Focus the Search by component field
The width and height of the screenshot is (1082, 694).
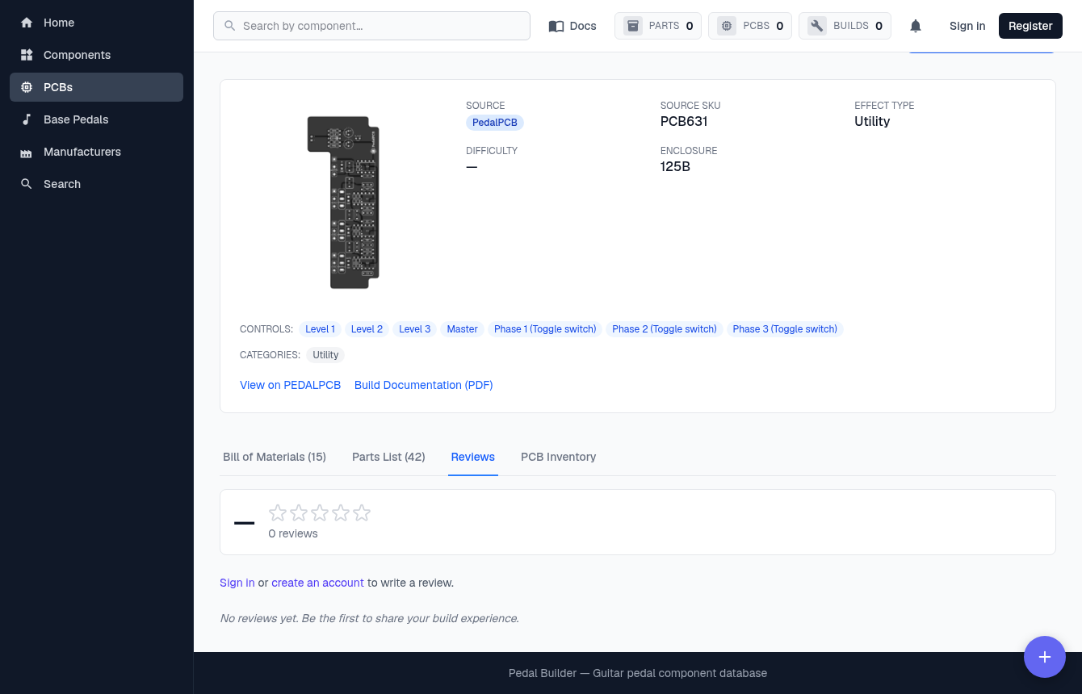(x=371, y=26)
